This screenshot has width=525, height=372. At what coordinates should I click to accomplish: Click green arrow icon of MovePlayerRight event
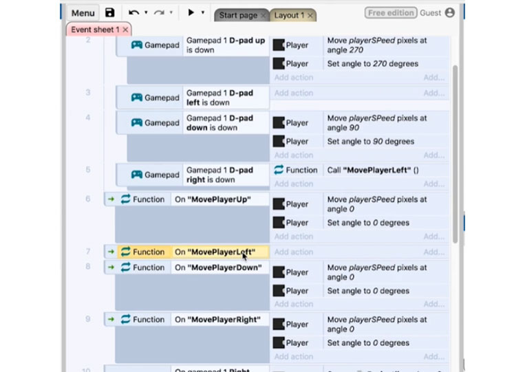click(111, 320)
